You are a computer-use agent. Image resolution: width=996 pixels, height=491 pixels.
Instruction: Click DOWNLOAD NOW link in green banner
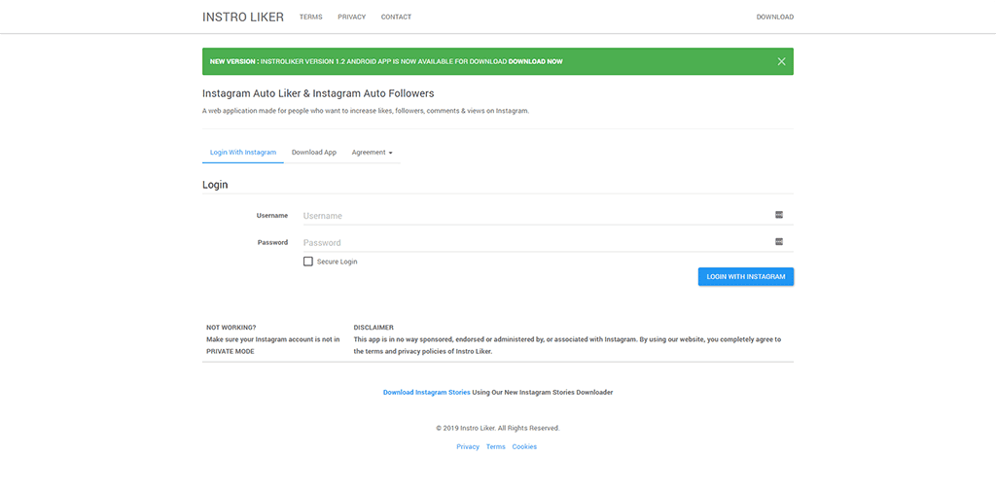point(536,61)
